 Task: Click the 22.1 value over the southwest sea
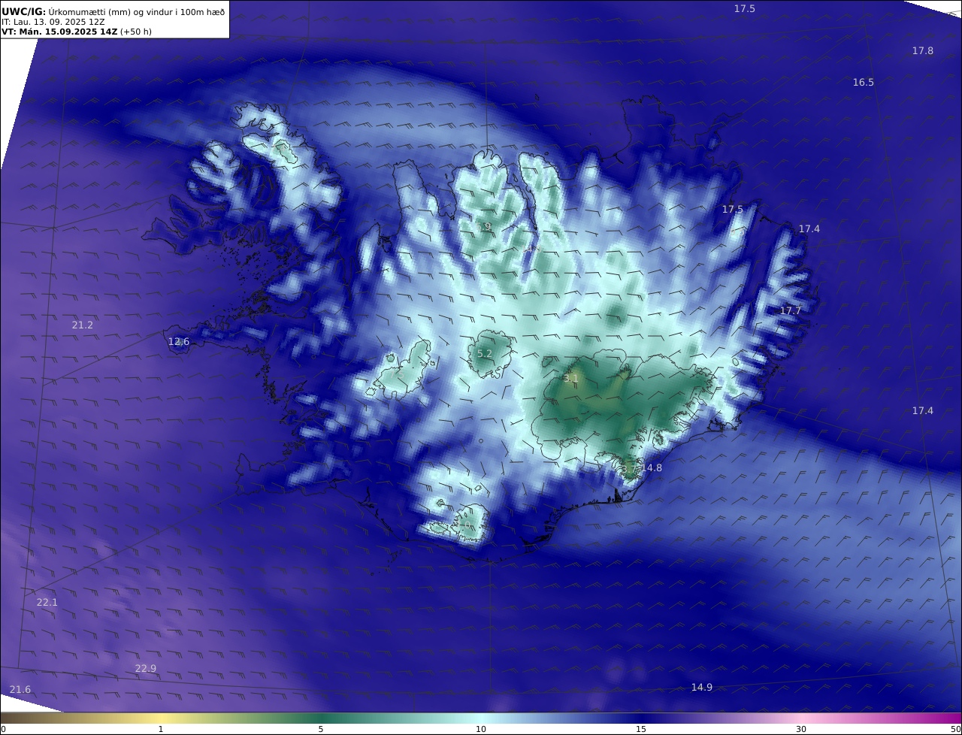(x=47, y=603)
